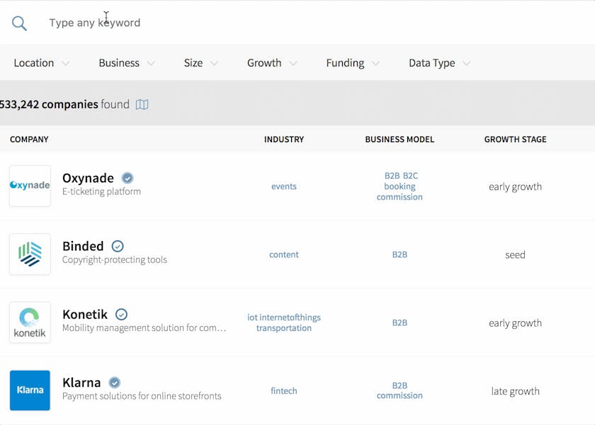Expand the Location filter dropdown
Viewport: 595px width, 425px height.
(42, 63)
